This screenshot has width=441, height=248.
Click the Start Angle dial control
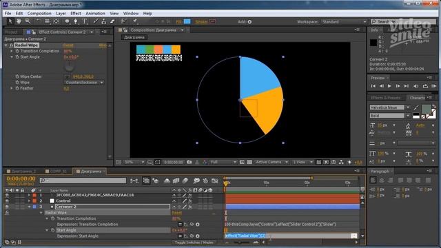(x=69, y=66)
